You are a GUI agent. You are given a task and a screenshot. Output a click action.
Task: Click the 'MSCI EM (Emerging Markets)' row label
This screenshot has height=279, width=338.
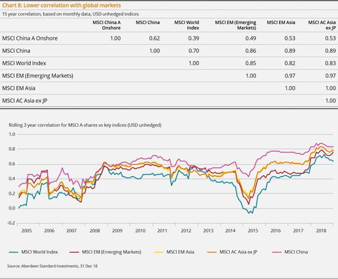click(x=37, y=76)
